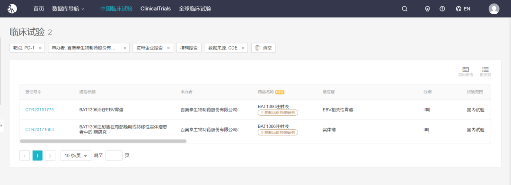Click the BAT1306注射液在局部晚期 title cell
511x185 pixels.
[123, 129]
